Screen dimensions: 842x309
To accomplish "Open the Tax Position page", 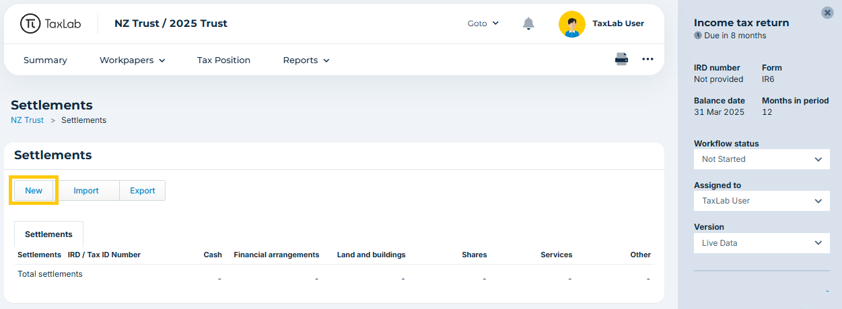I will [223, 60].
